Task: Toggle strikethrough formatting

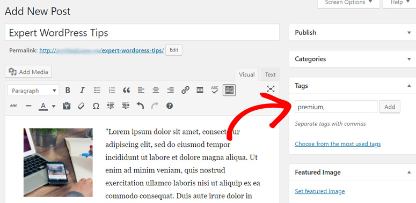Action: point(14,106)
